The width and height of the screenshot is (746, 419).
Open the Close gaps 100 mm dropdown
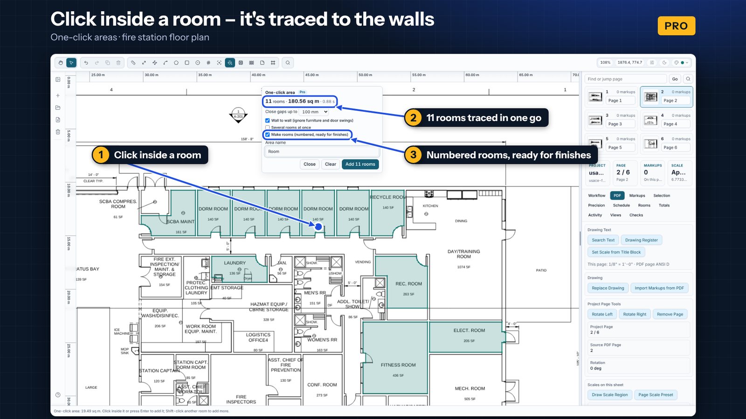point(314,112)
